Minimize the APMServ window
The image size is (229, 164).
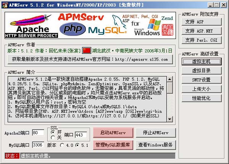coord(210,5)
